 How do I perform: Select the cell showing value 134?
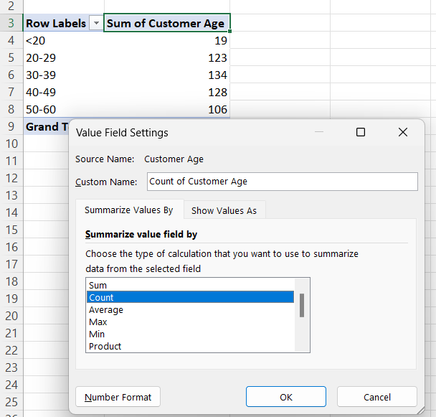(x=166, y=75)
